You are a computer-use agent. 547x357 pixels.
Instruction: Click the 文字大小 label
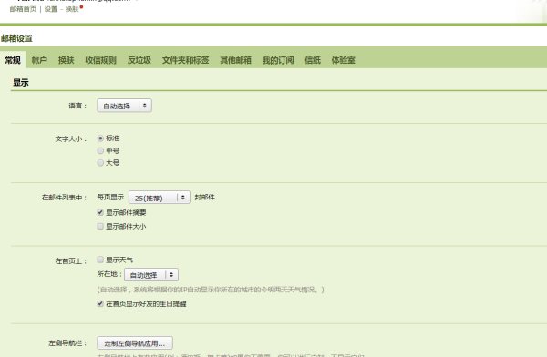(x=70, y=138)
